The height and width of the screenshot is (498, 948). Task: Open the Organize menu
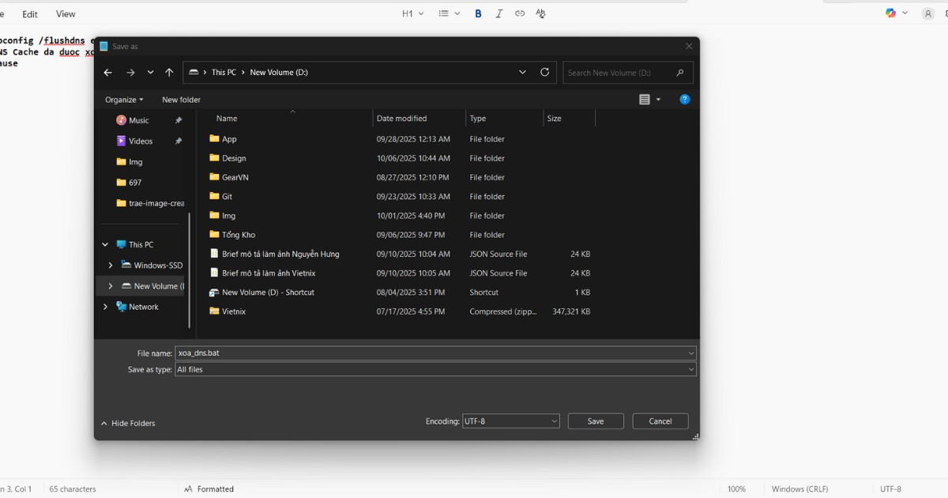123,100
